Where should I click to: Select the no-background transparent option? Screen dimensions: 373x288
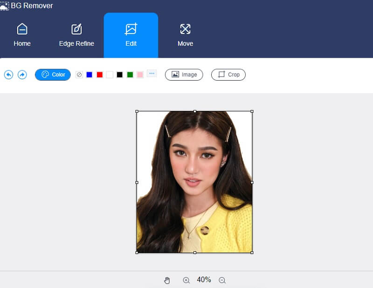point(78,74)
